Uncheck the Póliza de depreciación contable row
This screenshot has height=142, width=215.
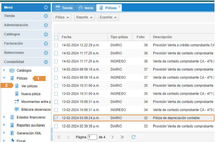tap(56, 118)
